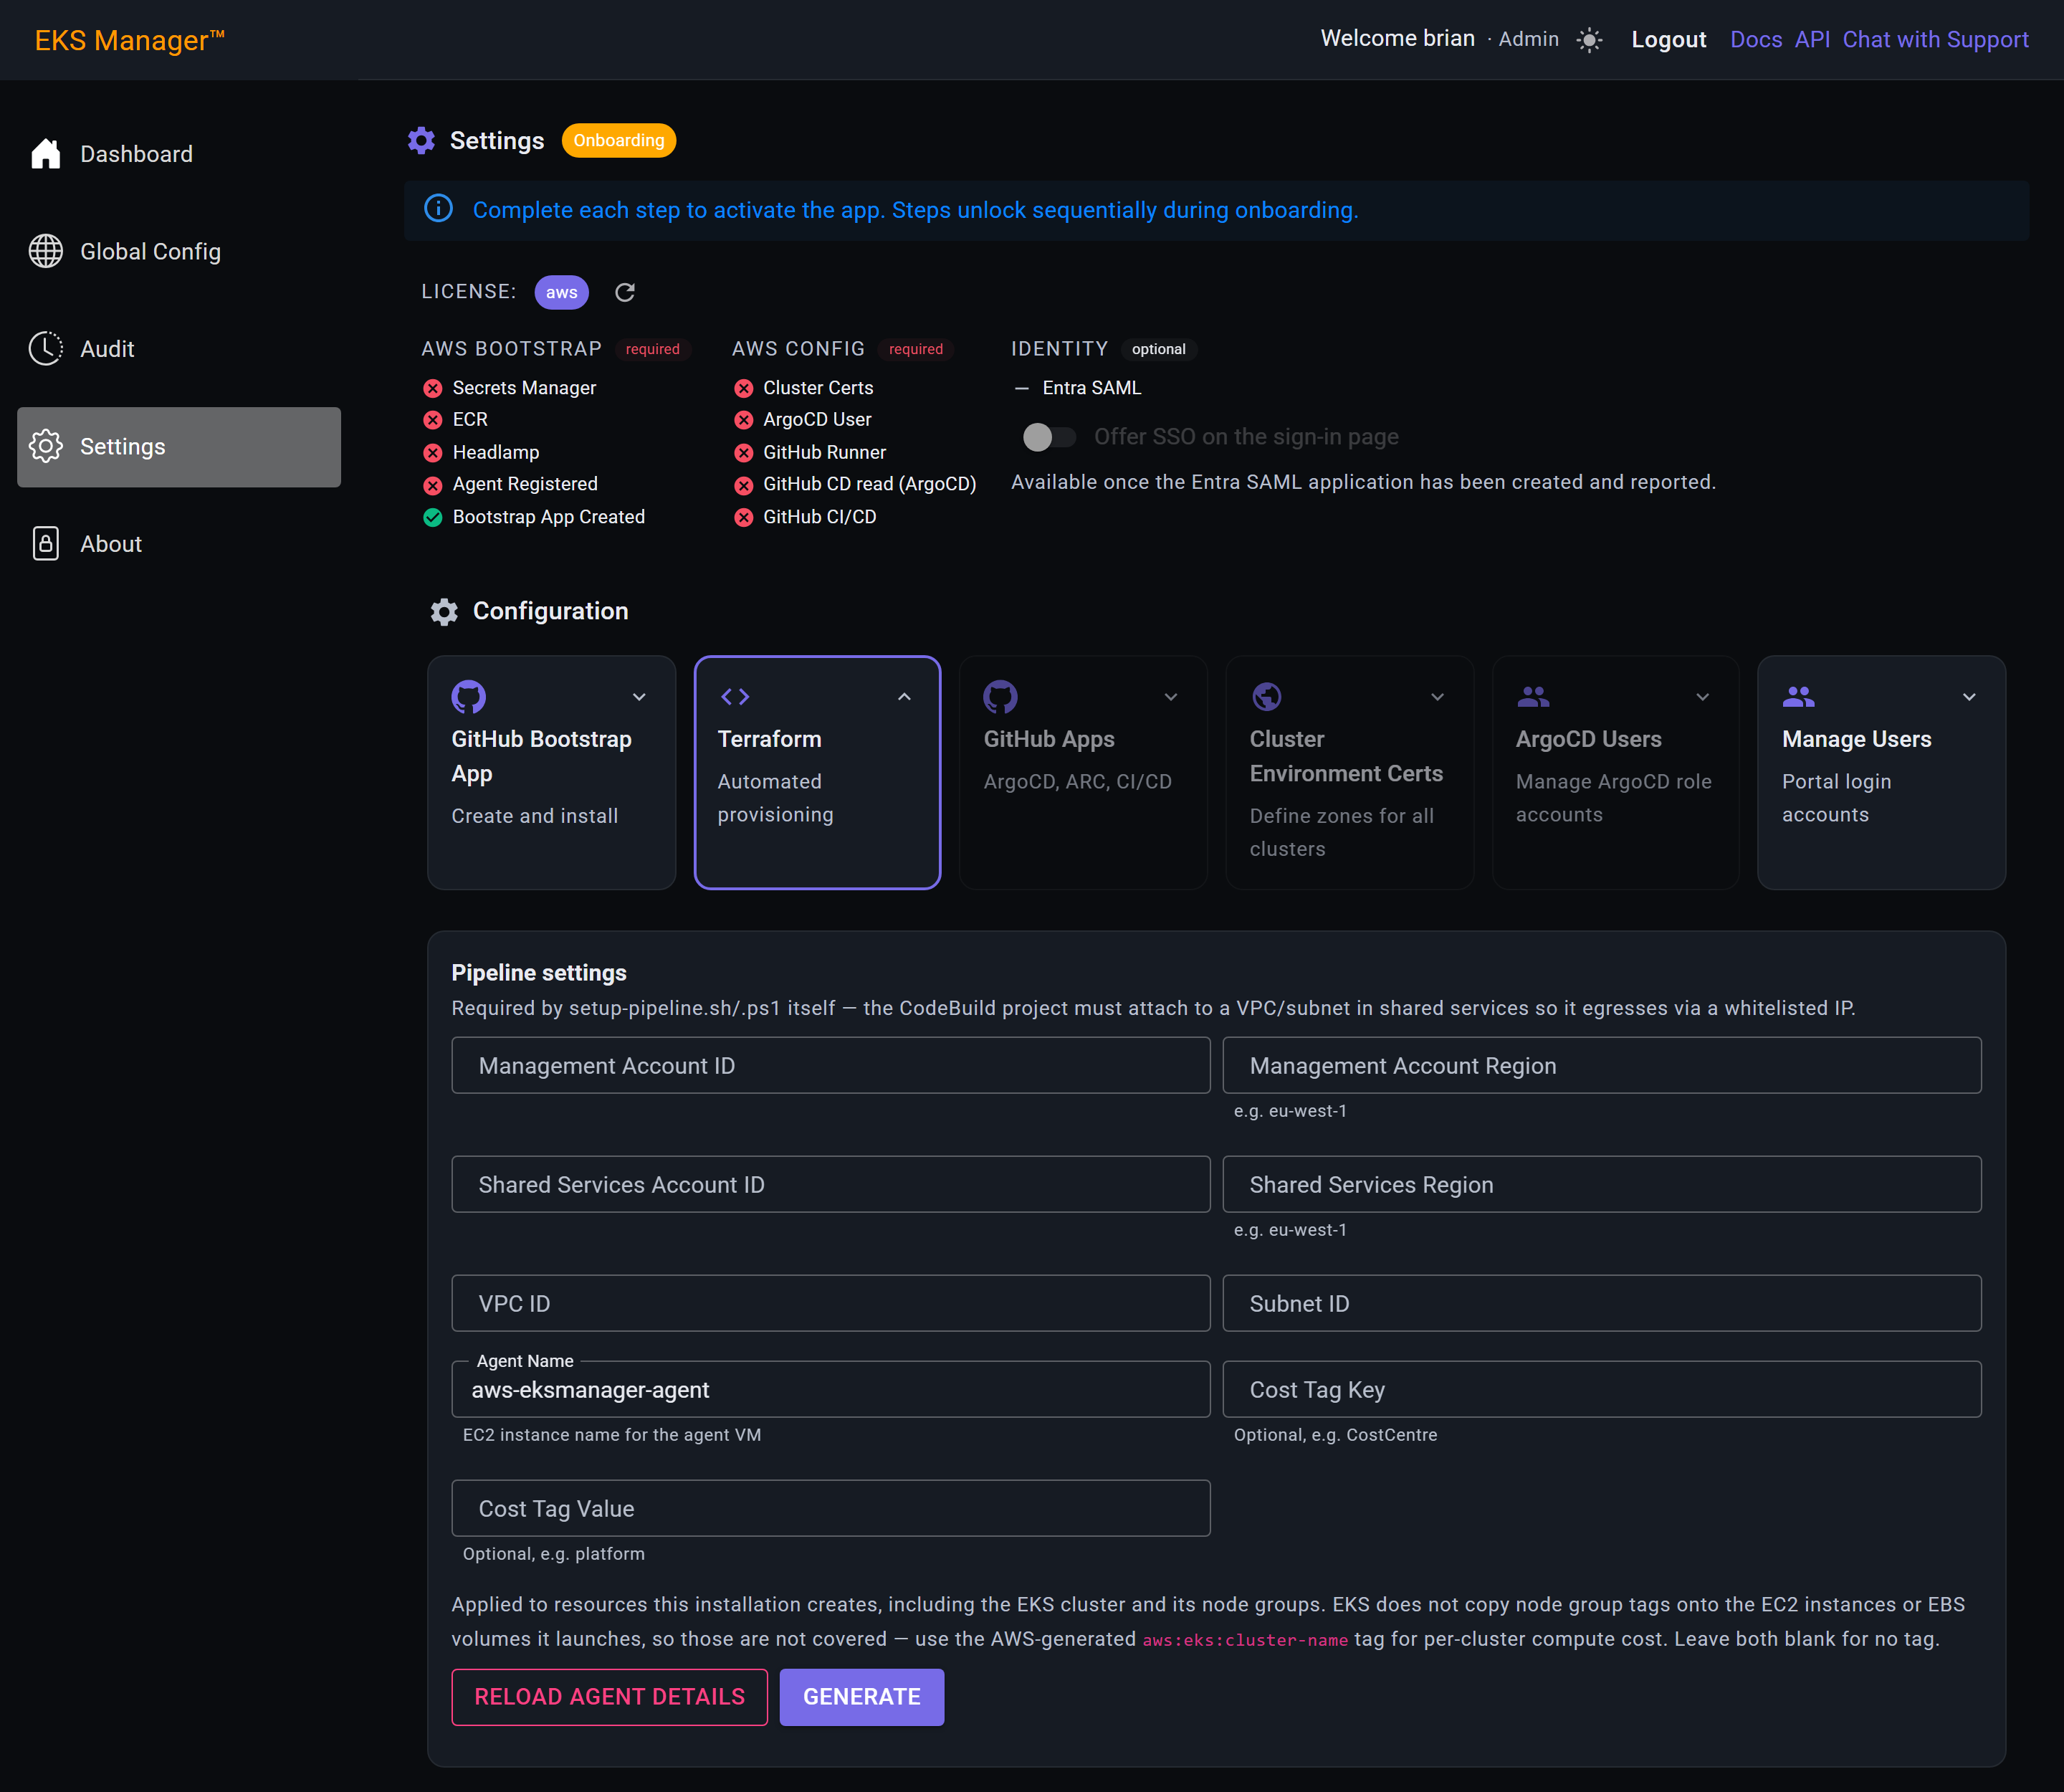Click the GENERATE button
This screenshot has height=1792, width=2064.
click(861, 1697)
